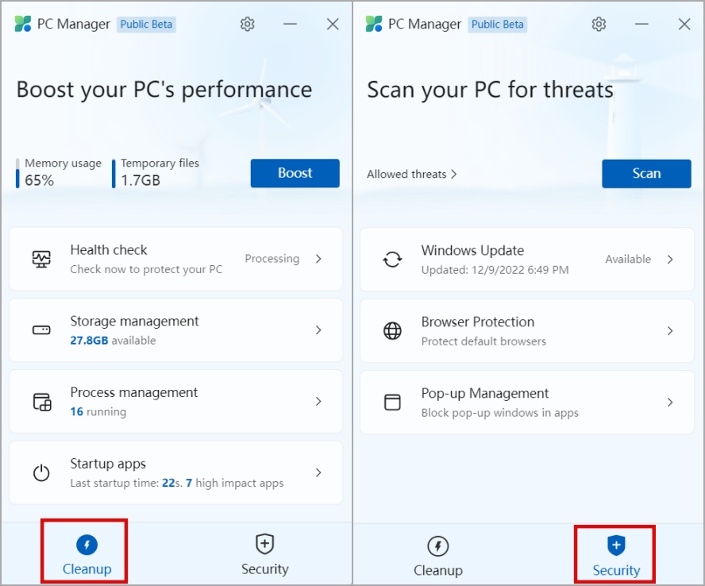Viewport: 705px width, 586px height.
Task: Switch to Cleanup tab in right window
Action: [x=437, y=555]
